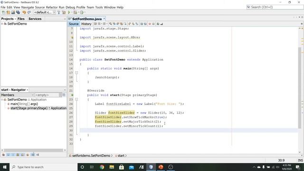The height and width of the screenshot is (171, 304).
Task: Toggle Show Inherited Members in Navigator
Action: click(3, 155)
